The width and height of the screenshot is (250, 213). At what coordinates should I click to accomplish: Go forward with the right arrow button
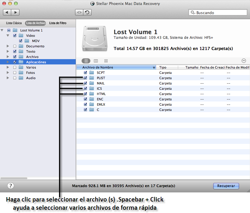pyautogui.click(x=15, y=12)
